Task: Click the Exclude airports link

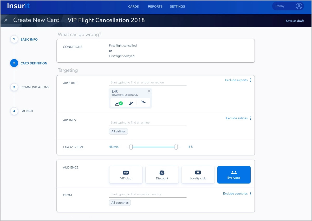Action: pos(236,80)
